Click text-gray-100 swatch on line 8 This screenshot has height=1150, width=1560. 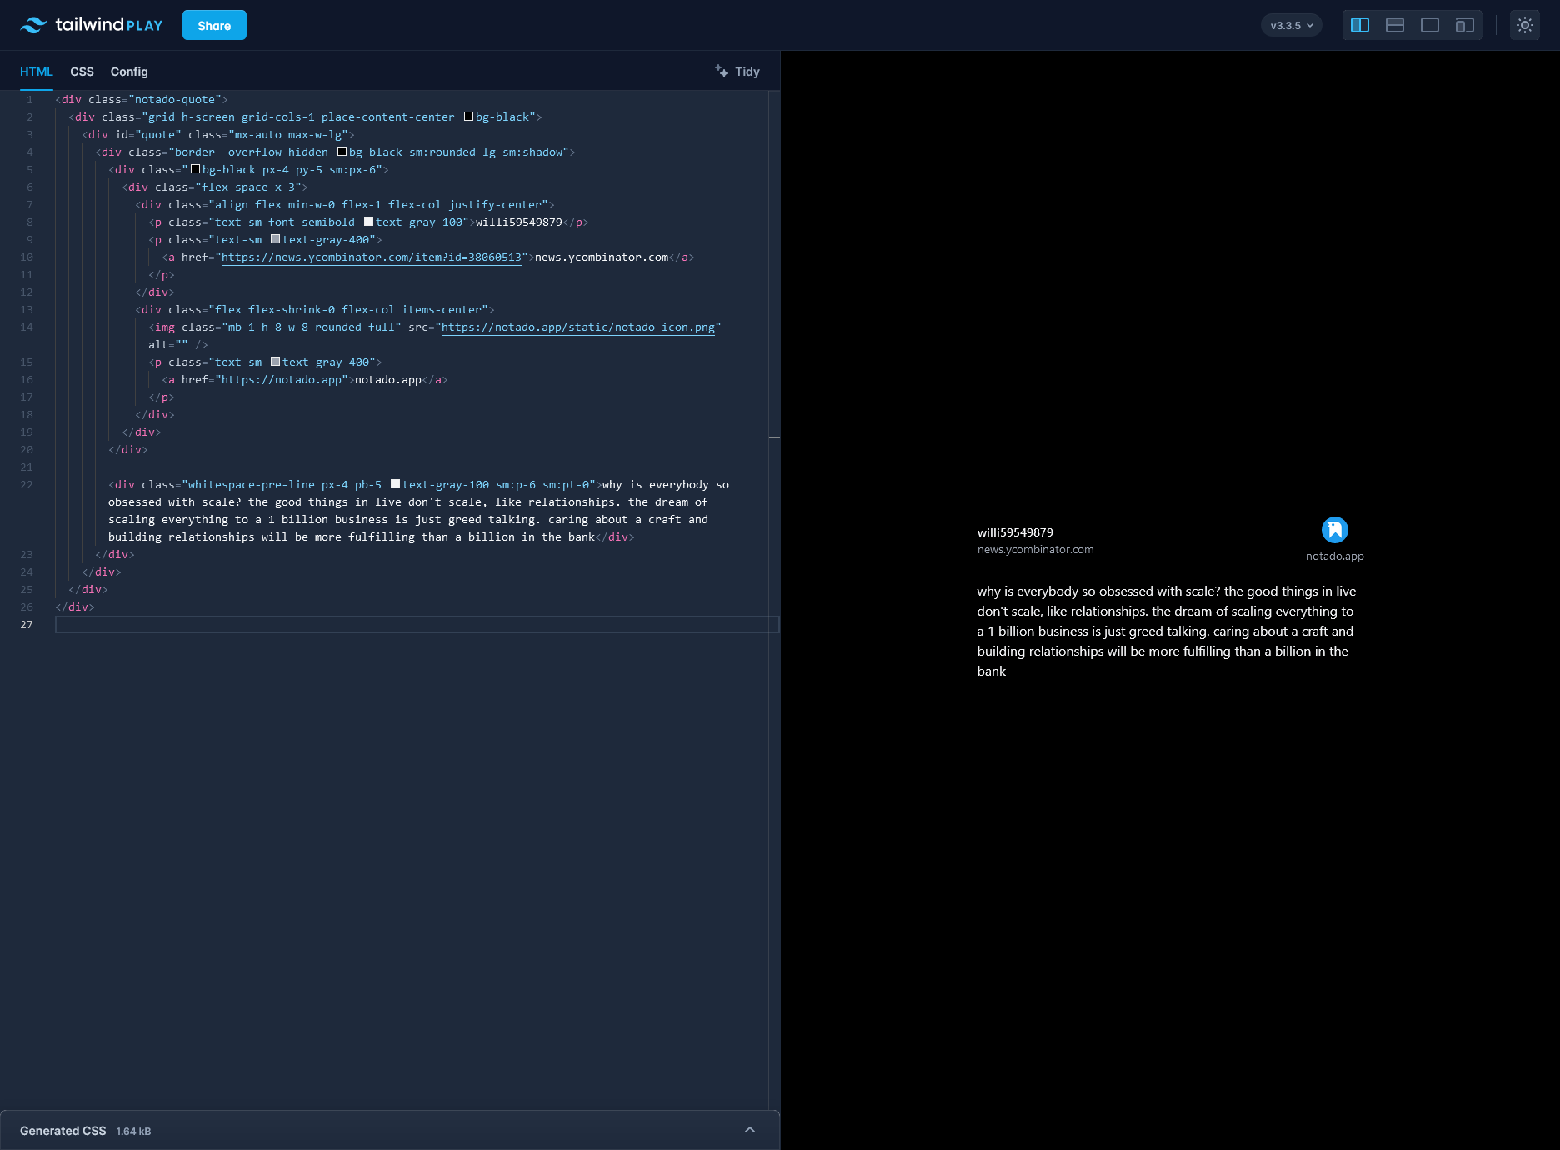368,222
